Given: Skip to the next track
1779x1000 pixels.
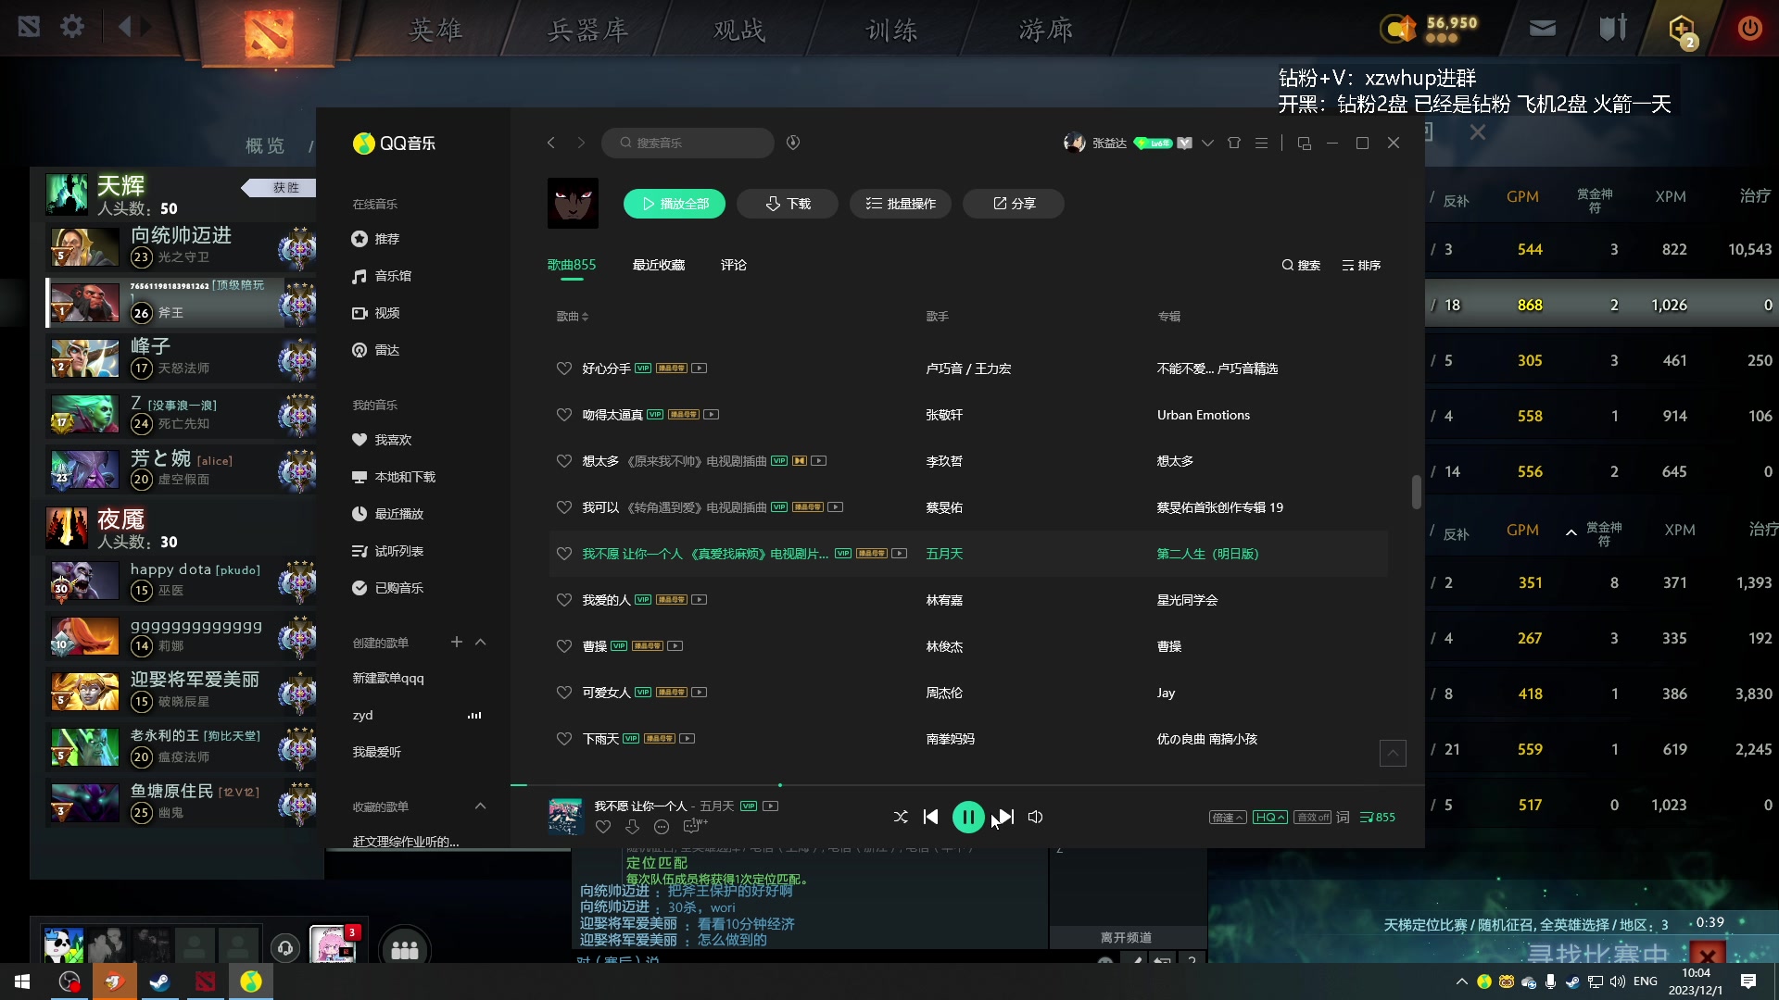Looking at the screenshot, I should pos(1005,817).
